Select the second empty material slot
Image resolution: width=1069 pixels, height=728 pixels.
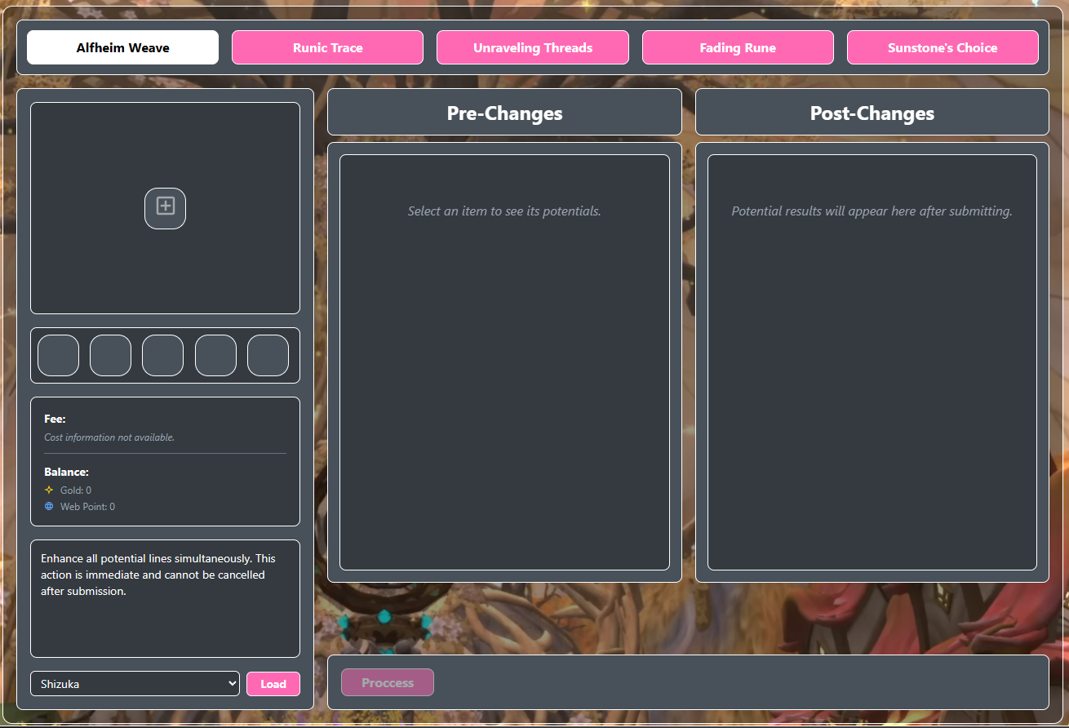110,356
